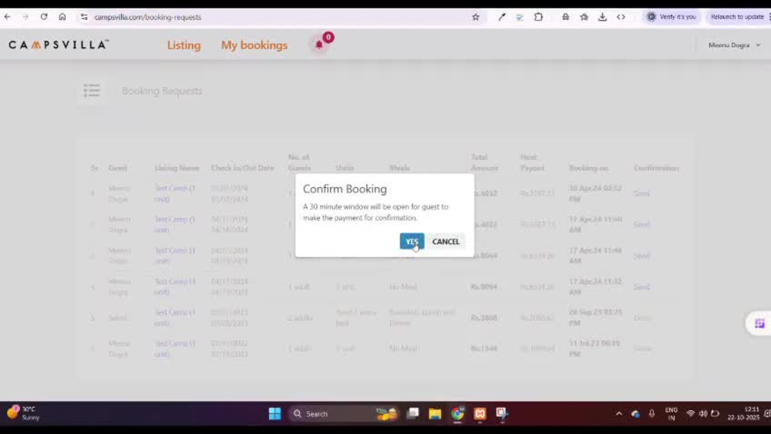
Task: Switch to Chrome in the taskbar
Action: 457,413
